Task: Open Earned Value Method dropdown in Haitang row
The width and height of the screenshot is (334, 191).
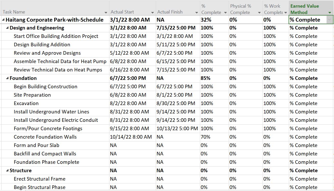Action: (330, 20)
